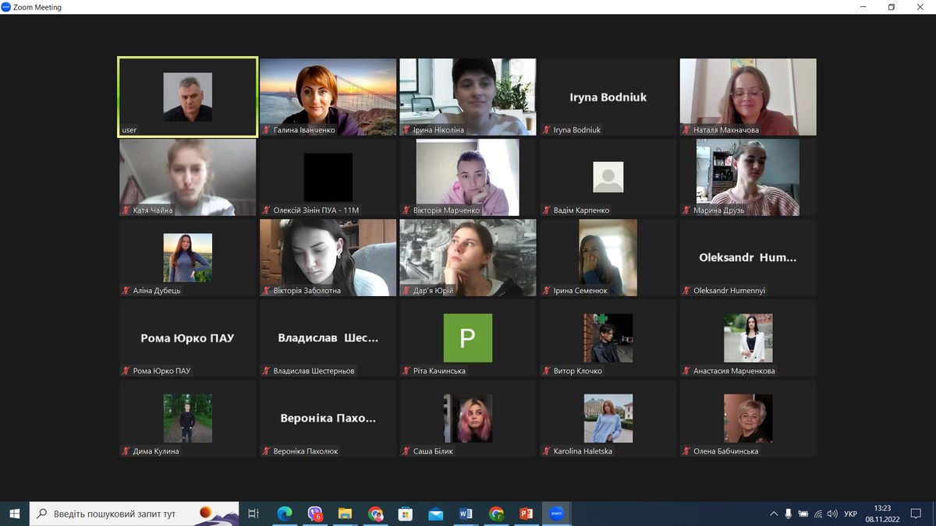Viewport: 936px width, 526px height.
Task: Switch to Word in the taskbar
Action: [x=466, y=514]
